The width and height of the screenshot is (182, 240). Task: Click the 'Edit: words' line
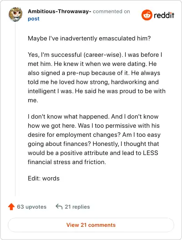tap(44, 178)
